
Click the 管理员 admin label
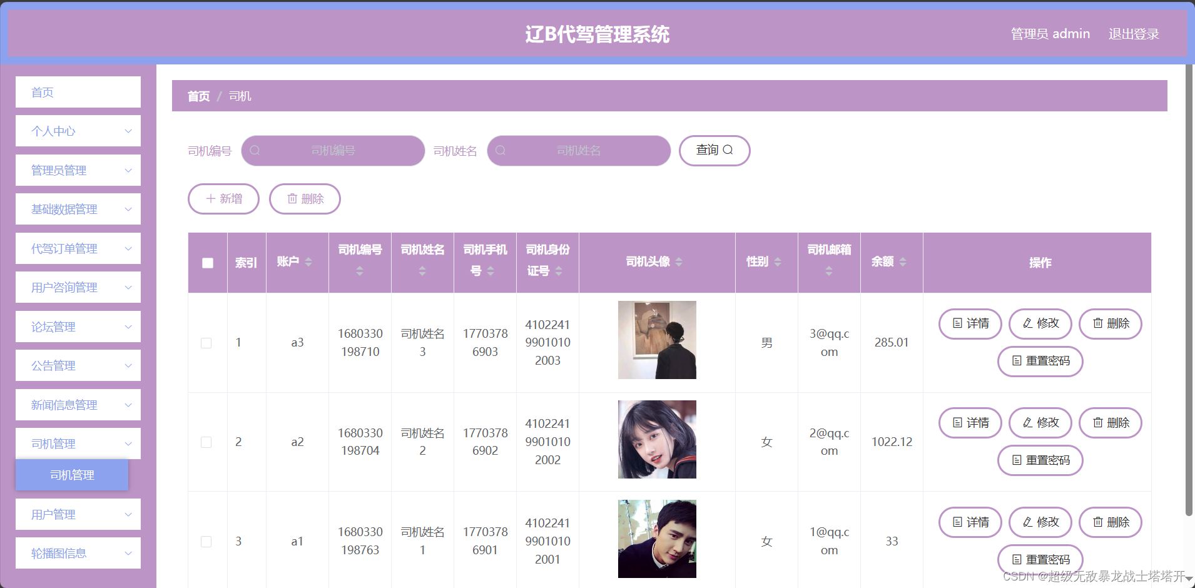(1050, 34)
